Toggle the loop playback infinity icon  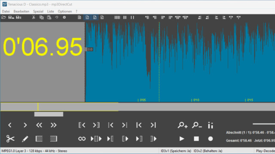[x=82, y=139]
